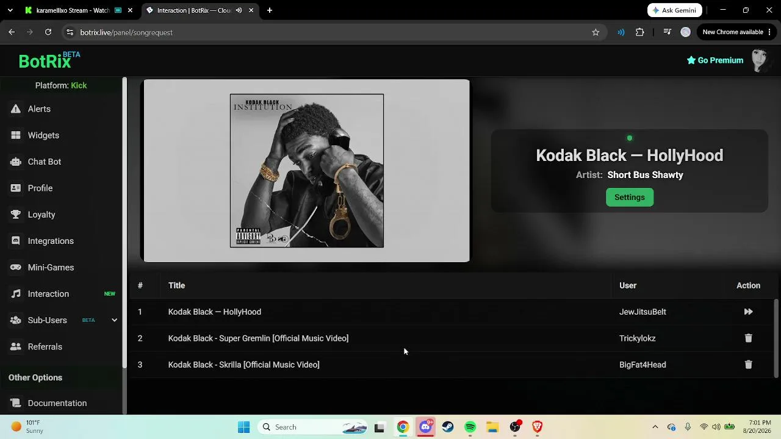Open Steam from the taskbar
This screenshot has width=781, height=439.
(x=448, y=427)
